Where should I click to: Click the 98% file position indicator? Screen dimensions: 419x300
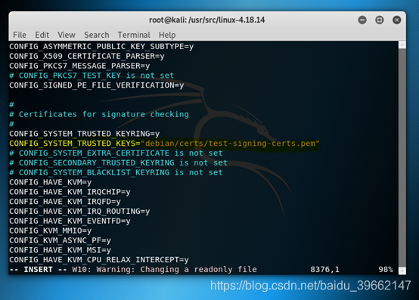coord(385,269)
